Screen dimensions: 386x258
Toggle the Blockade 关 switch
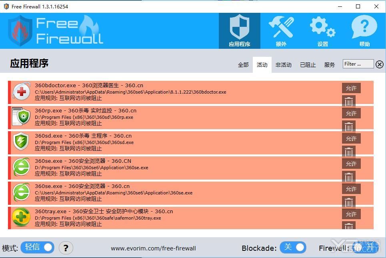(x=293, y=247)
